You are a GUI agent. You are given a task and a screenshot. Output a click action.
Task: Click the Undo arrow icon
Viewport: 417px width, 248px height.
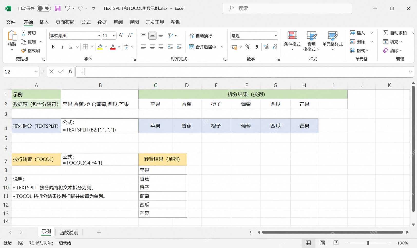[x=68, y=8]
